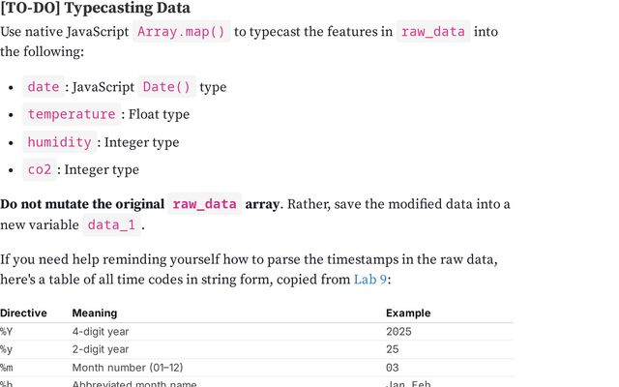Click the Directive column header
This screenshot has height=387, width=619.
[23, 313]
